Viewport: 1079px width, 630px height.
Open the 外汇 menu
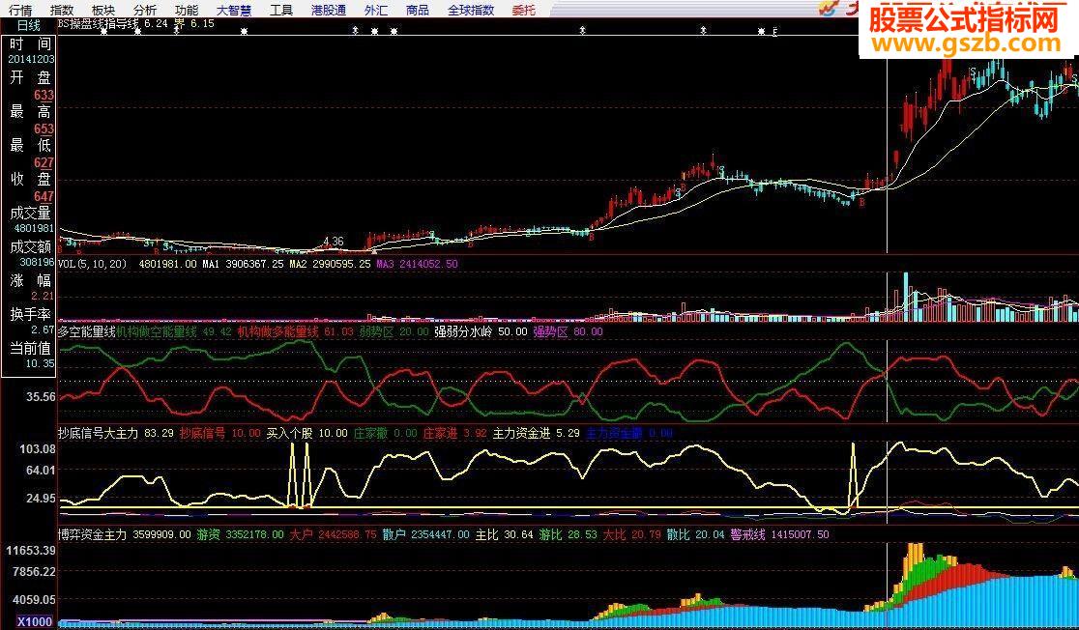376,10
